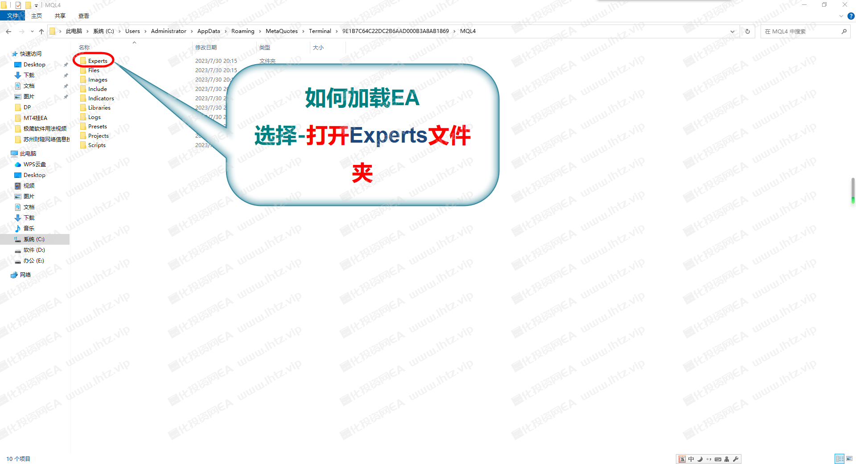Sort by 类型 column header

[x=265, y=47]
